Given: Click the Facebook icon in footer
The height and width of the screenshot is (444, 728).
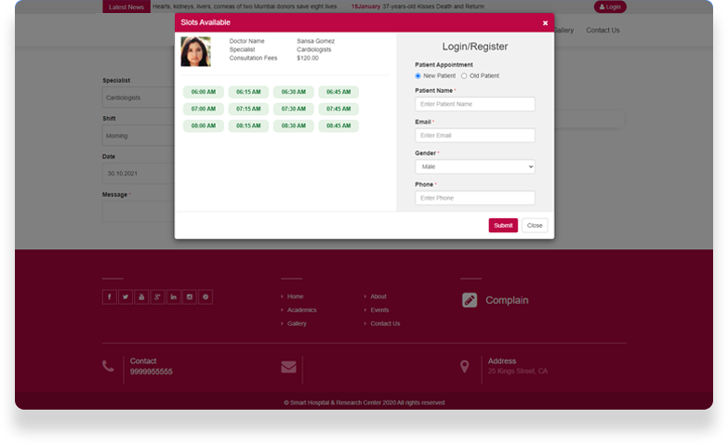Looking at the screenshot, I should point(109,297).
